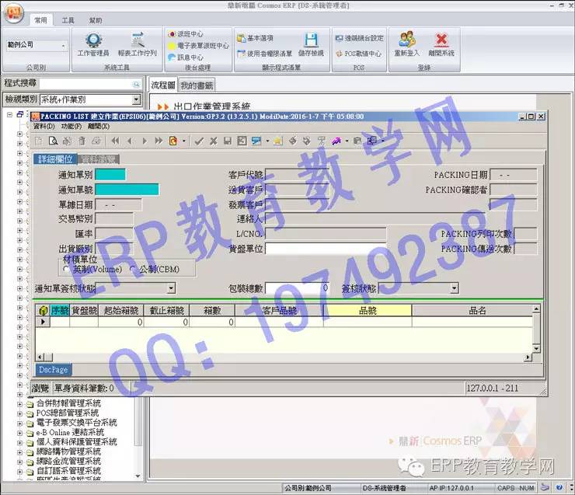Click the green checkmark confirm toolbar icon
The width and height of the screenshot is (575, 495).
(x=198, y=141)
